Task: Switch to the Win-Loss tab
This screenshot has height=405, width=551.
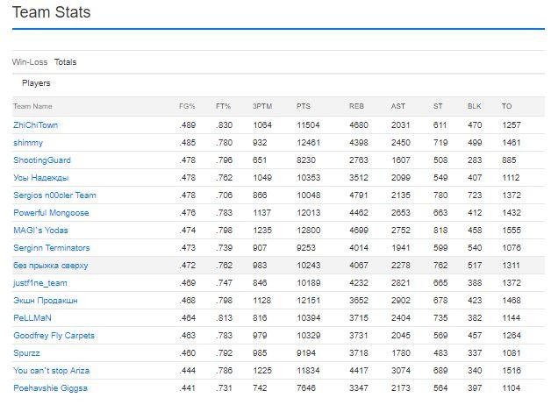Action: coord(30,62)
